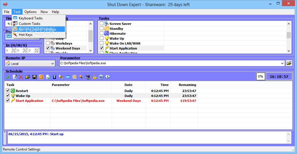Click the hours stepper icon in In (H/M/S)
Screen dimensions: 297x154
click(x=14, y=51)
